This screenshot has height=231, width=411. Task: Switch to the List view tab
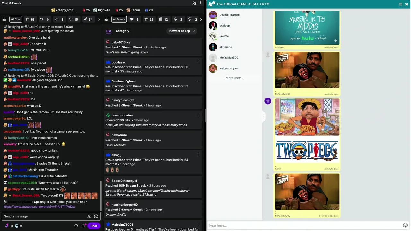pyautogui.click(x=109, y=31)
